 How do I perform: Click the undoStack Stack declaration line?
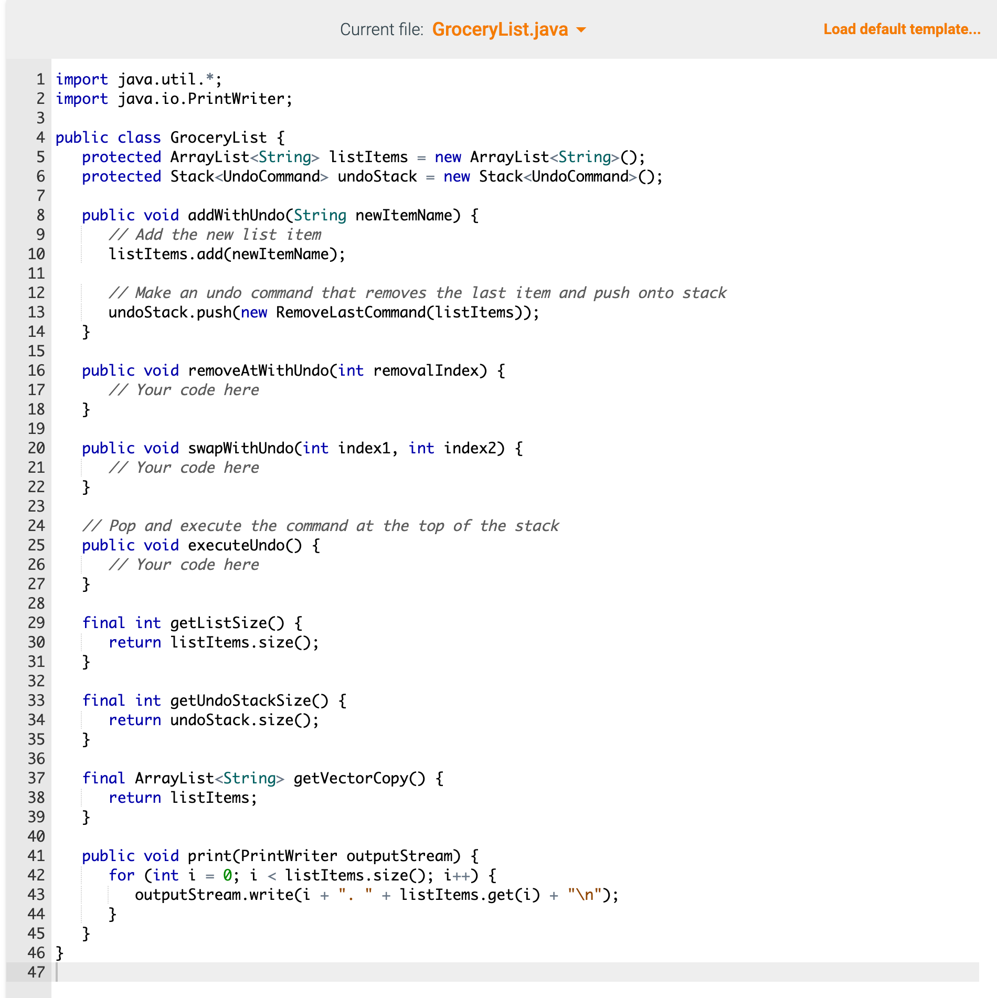click(372, 176)
